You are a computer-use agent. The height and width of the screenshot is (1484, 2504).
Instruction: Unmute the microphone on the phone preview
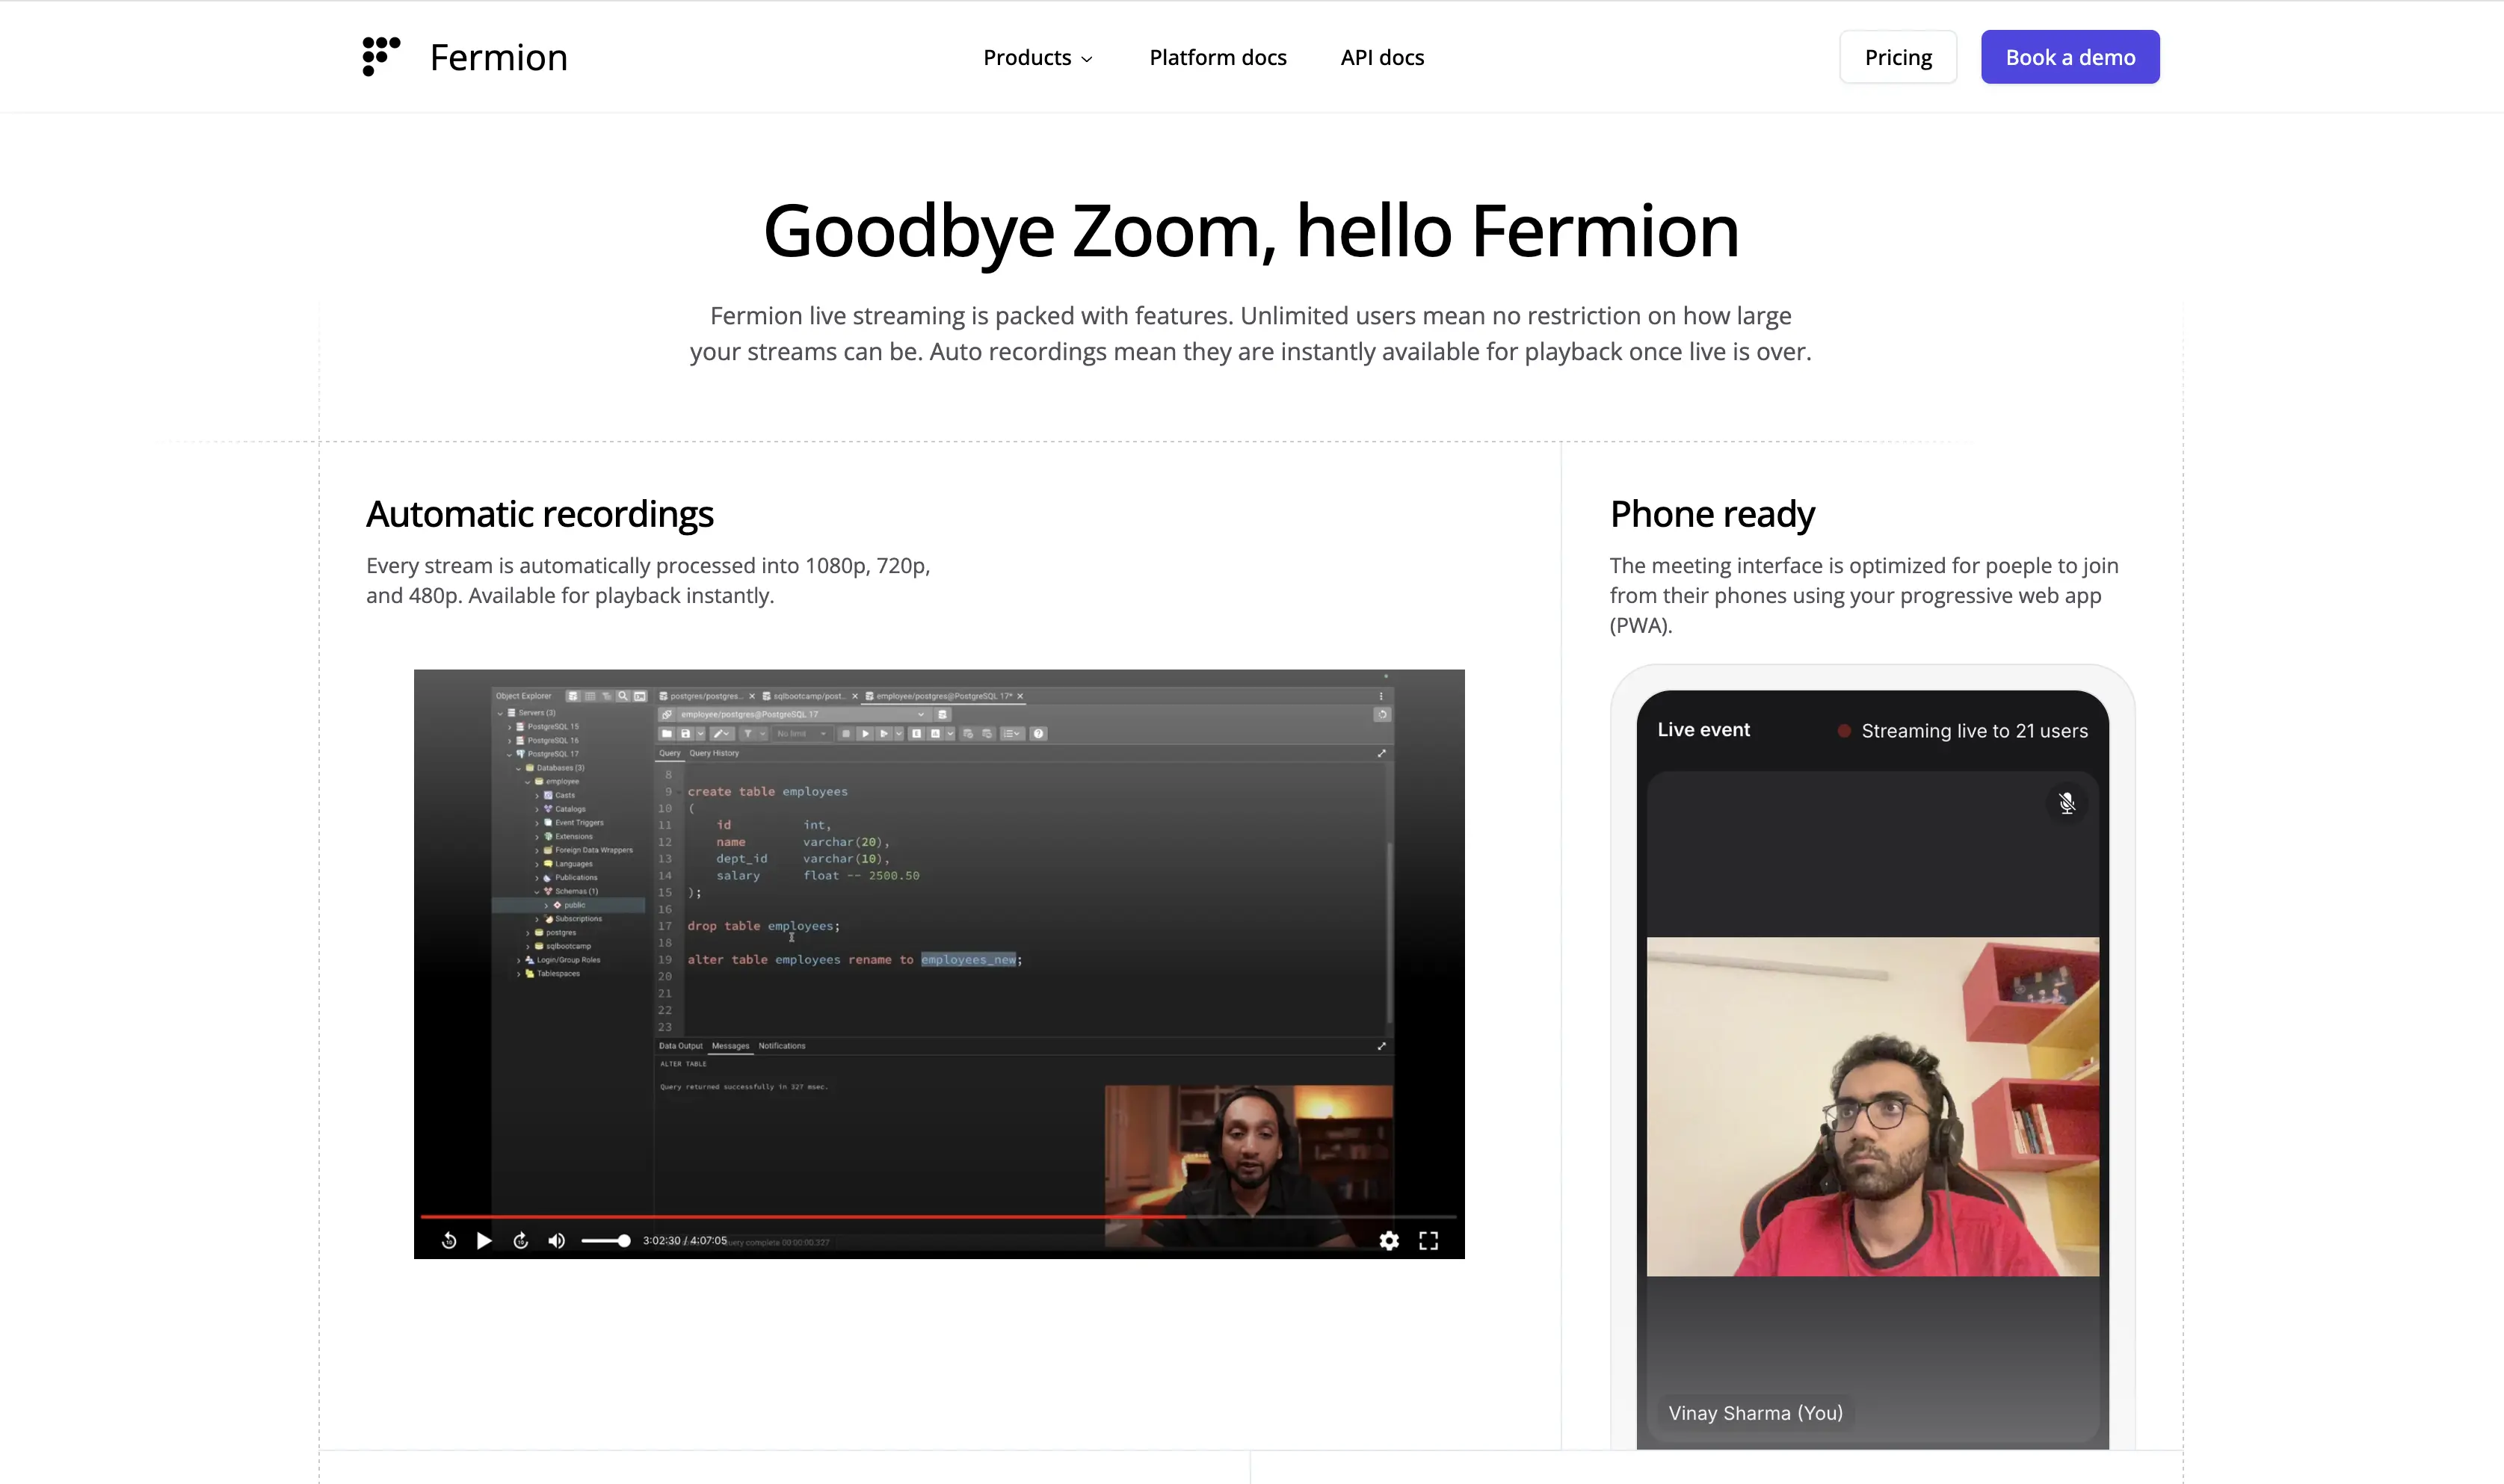[2067, 803]
